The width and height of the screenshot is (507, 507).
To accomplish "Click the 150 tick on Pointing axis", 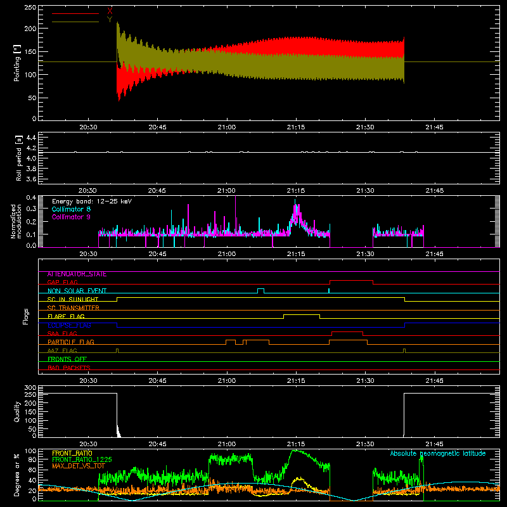I will tap(30, 52).
